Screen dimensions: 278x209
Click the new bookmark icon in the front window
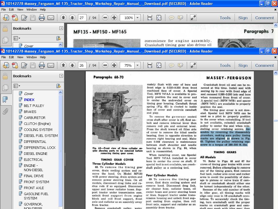59,86
